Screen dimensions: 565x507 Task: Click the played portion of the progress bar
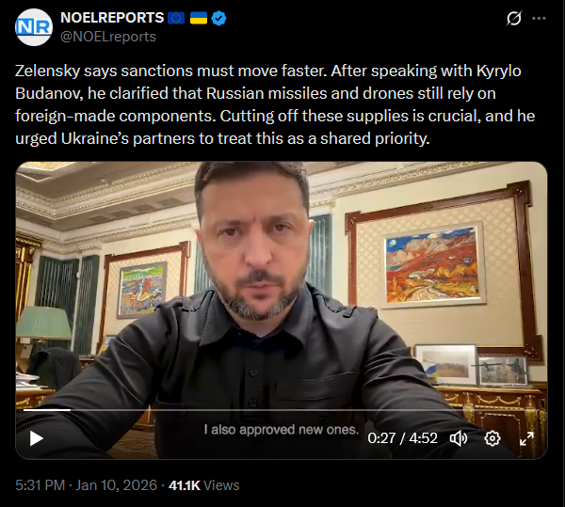point(47,410)
